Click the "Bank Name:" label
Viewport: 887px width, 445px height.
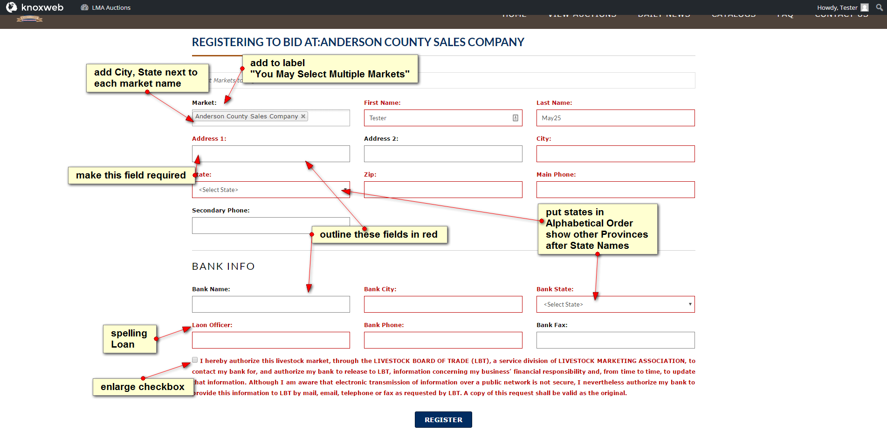(211, 289)
